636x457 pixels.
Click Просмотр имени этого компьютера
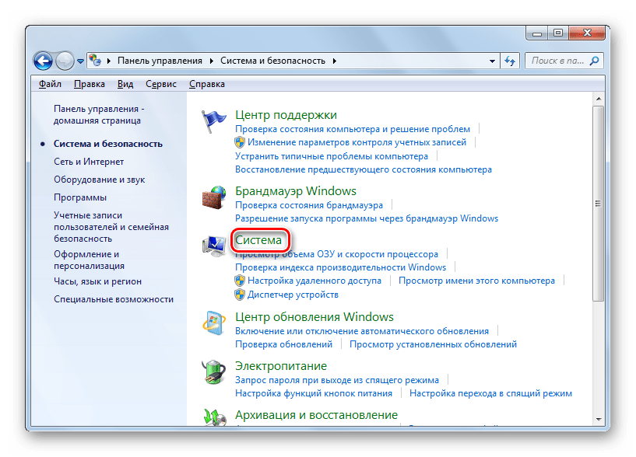476,281
